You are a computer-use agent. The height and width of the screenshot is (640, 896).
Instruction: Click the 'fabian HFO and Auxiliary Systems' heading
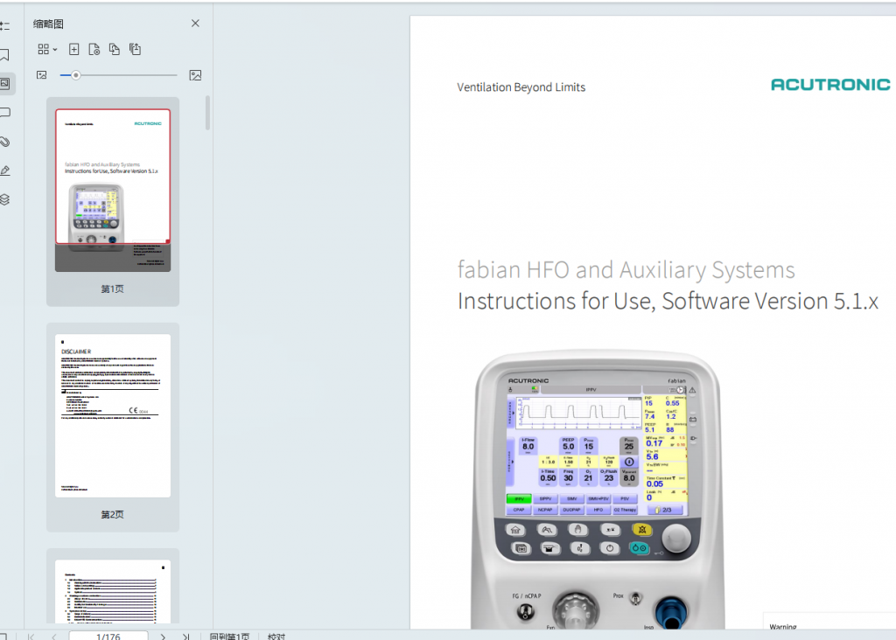pos(626,270)
